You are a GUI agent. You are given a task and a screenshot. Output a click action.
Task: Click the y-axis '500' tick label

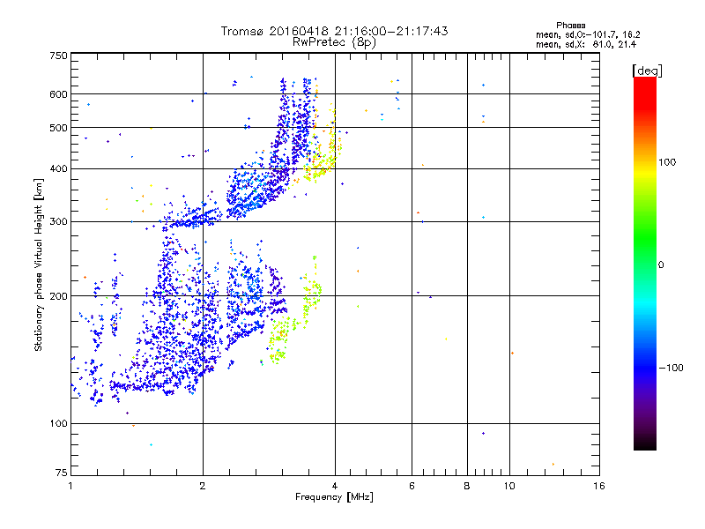tap(58, 128)
